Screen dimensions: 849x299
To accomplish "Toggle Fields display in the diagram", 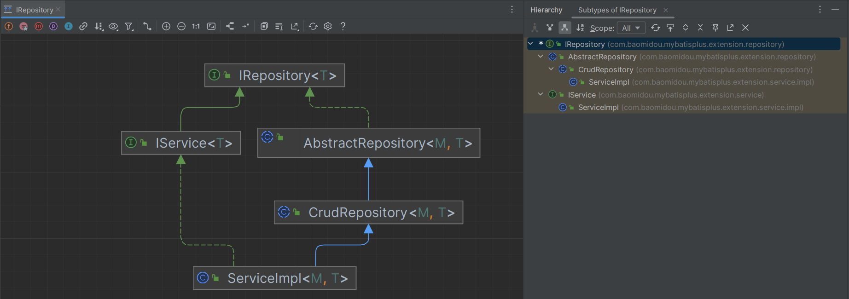I will (x=9, y=26).
